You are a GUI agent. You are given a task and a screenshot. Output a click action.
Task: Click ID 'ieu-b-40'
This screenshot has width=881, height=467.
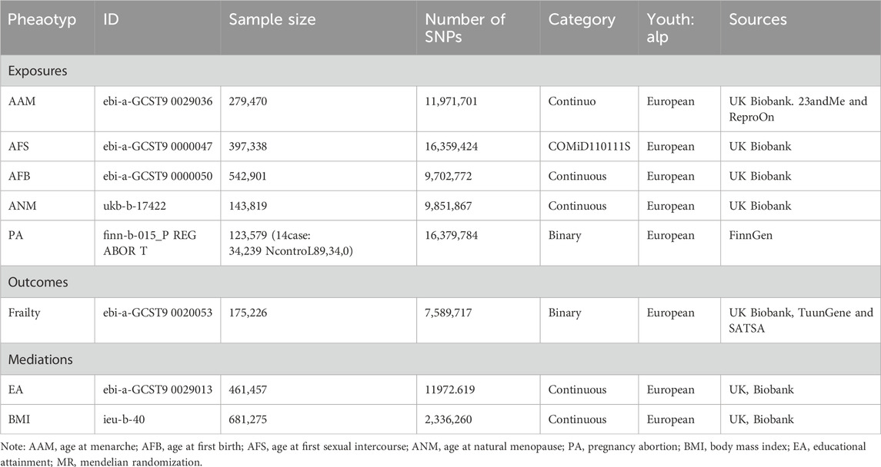[x=124, y=419]
